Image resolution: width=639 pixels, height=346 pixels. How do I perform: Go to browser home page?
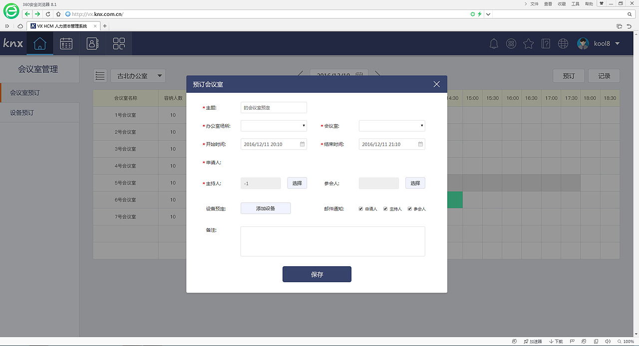click(58, 14)
